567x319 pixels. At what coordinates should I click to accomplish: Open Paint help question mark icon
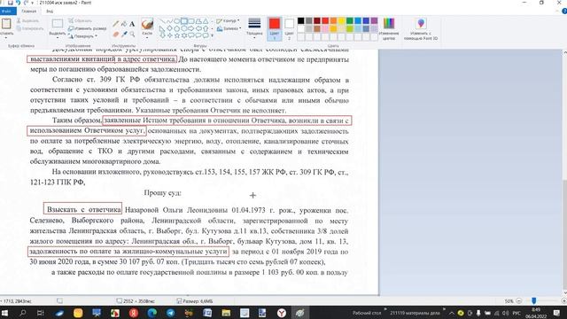(564, 12)
